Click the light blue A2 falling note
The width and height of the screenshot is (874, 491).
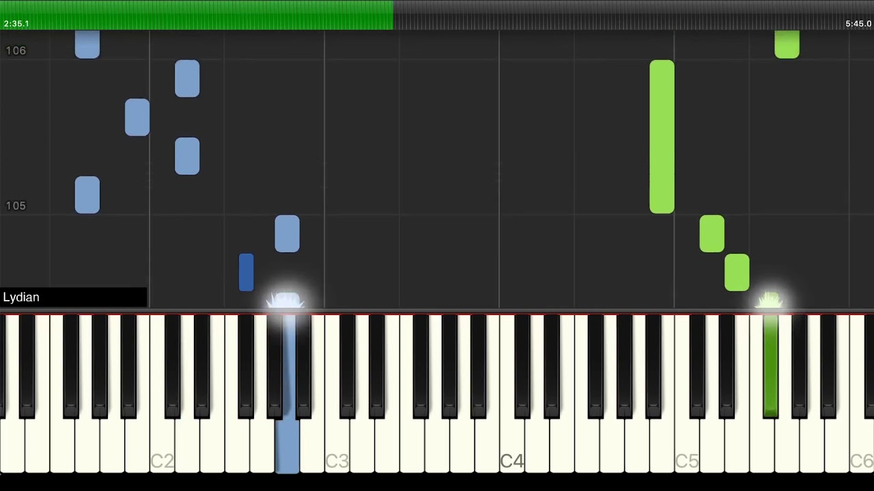click(x=287, y=234)
